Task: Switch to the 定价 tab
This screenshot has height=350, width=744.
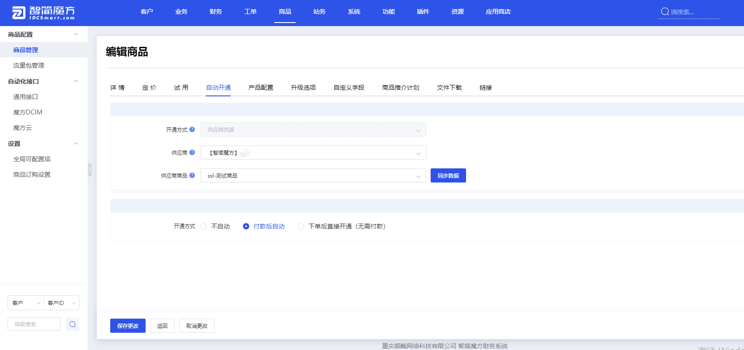Action: [149, 87]
